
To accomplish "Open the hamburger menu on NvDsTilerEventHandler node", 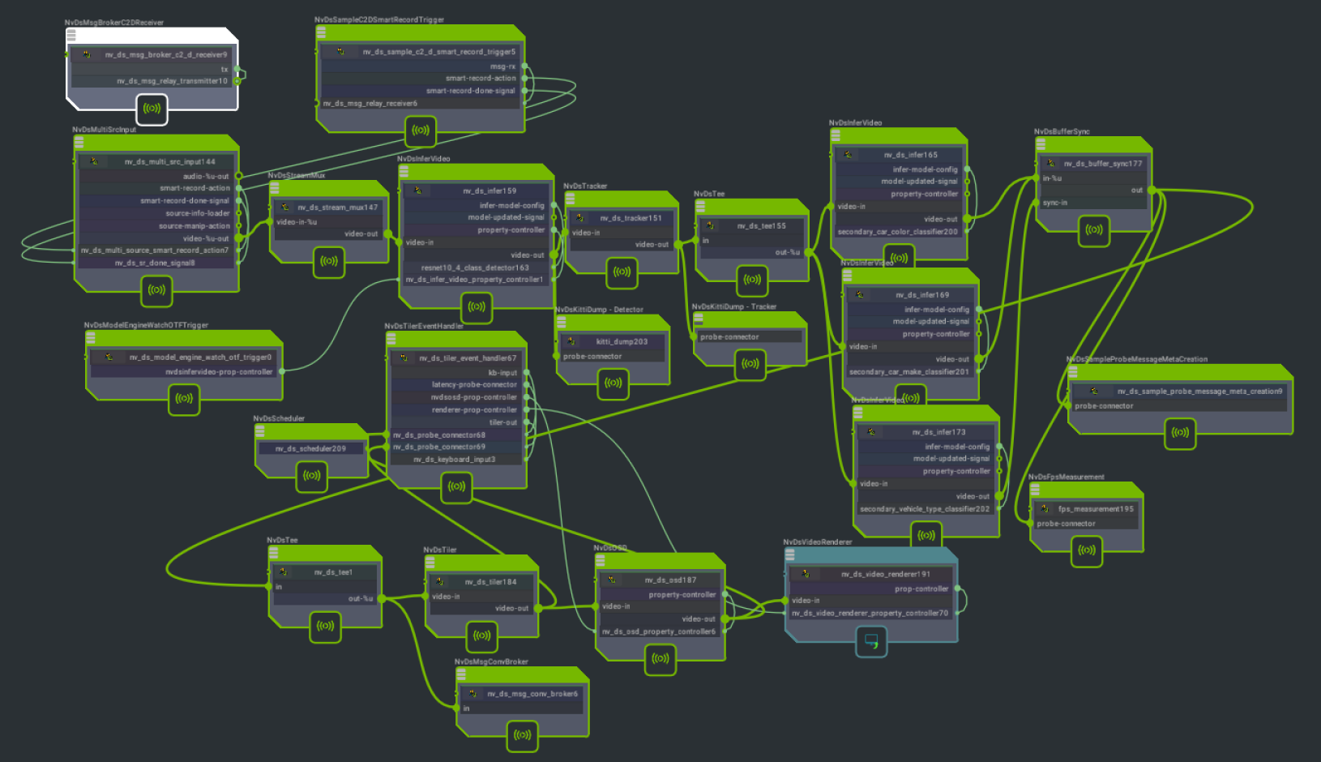I will [391, 338].
